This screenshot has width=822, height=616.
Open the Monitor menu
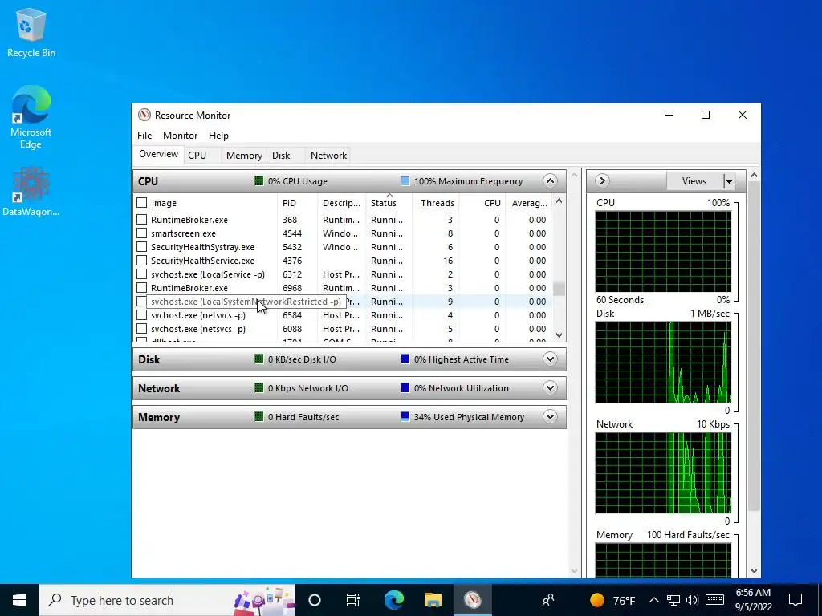(x=181, y=135)
